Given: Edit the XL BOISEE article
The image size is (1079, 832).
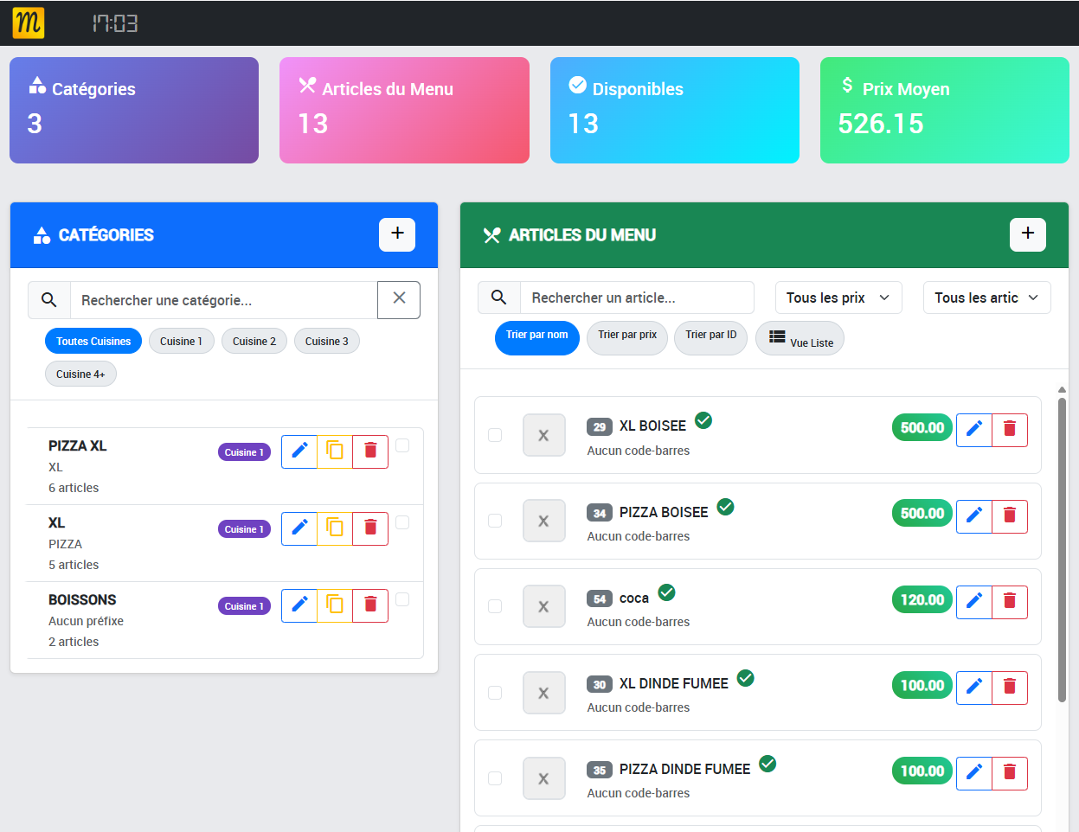Looking at the screenshot, I should click(x=973, y=429).
